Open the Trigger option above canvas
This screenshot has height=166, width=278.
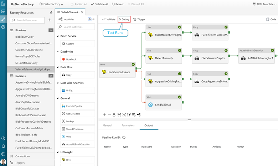pyautogui.click(x=139, y=19)
